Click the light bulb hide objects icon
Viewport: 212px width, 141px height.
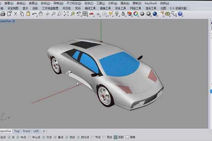pyautogui.click(x=117, y=14)
